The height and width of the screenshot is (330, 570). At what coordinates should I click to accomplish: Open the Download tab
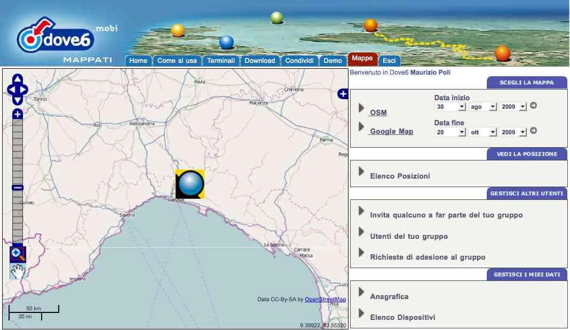point(259,61)
